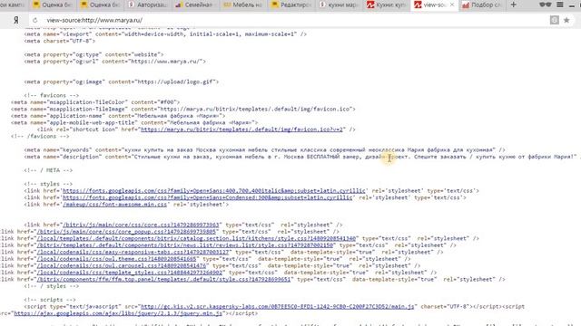Open the jquery.min.js googleapis link
The height and width of the screenshot is (326, 581).
coord(118,313)
